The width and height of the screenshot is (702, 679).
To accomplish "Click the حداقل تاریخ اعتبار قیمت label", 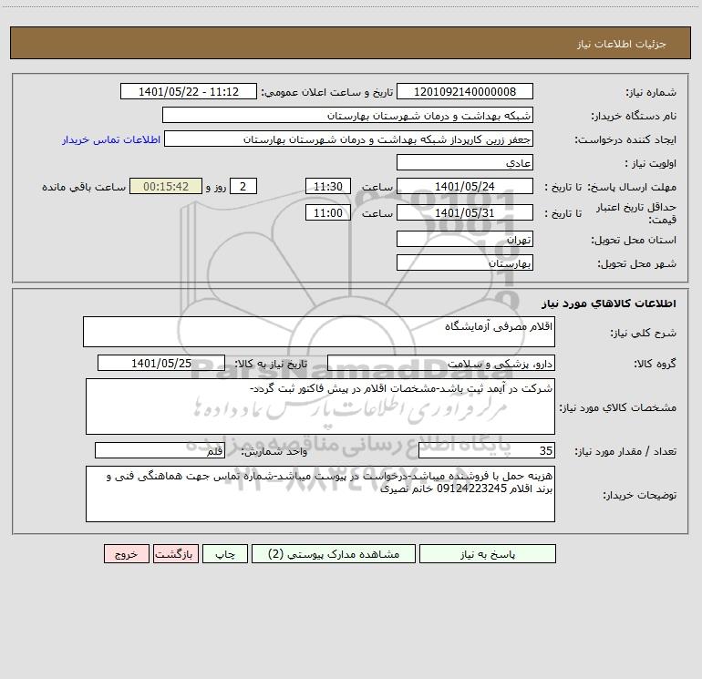I will click(x=636, y=213).
